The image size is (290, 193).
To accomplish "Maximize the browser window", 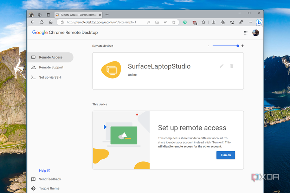I will tap(249, 13).
